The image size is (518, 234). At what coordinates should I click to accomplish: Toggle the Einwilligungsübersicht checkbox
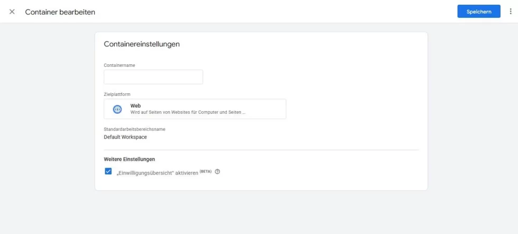click(108, 171)
